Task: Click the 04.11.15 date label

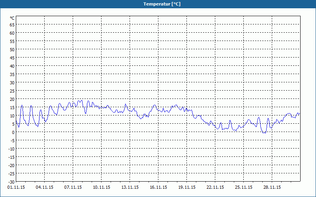Action: point(45,188)
